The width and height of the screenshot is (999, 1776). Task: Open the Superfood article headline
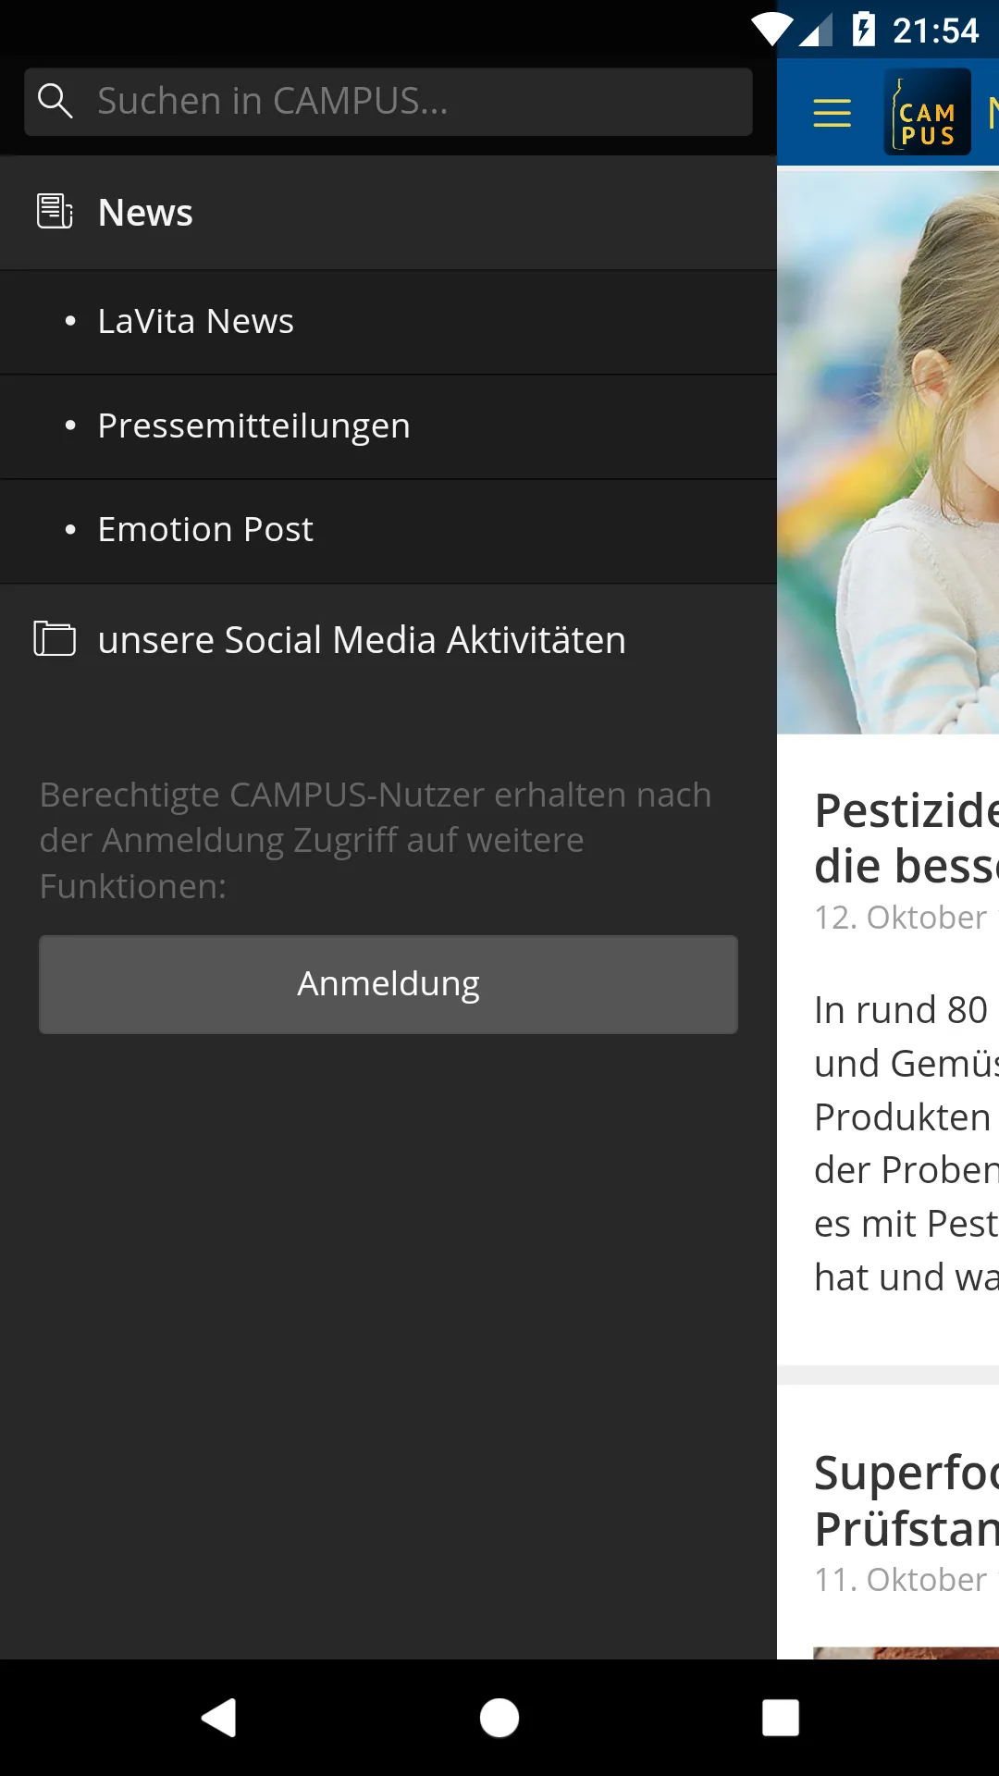[906, 1500]
